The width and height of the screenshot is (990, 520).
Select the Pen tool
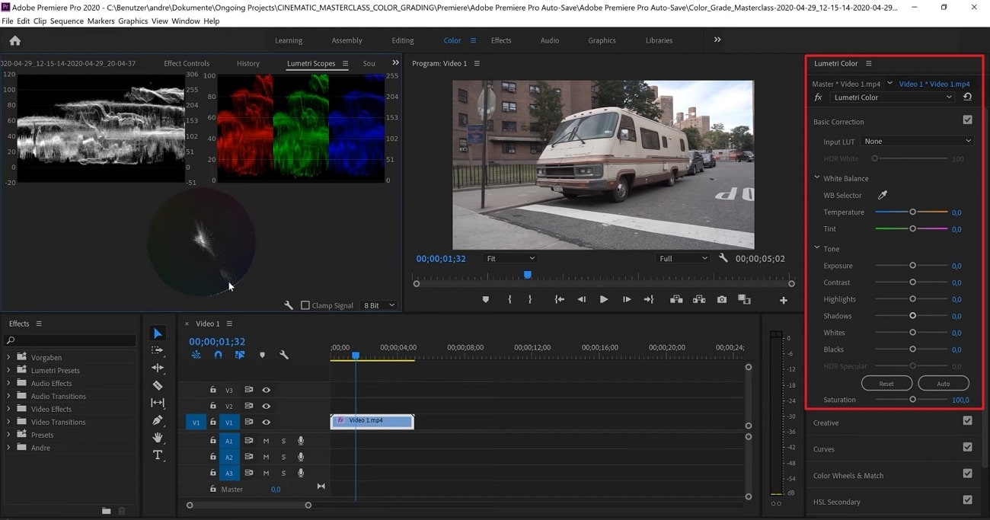tap(158, 420)
